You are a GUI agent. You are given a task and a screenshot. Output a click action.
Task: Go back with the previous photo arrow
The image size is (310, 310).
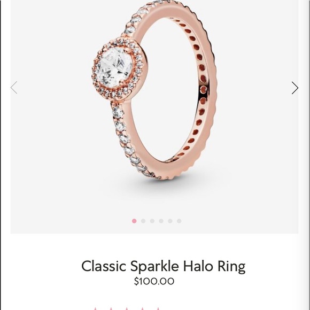click(14, 87)
